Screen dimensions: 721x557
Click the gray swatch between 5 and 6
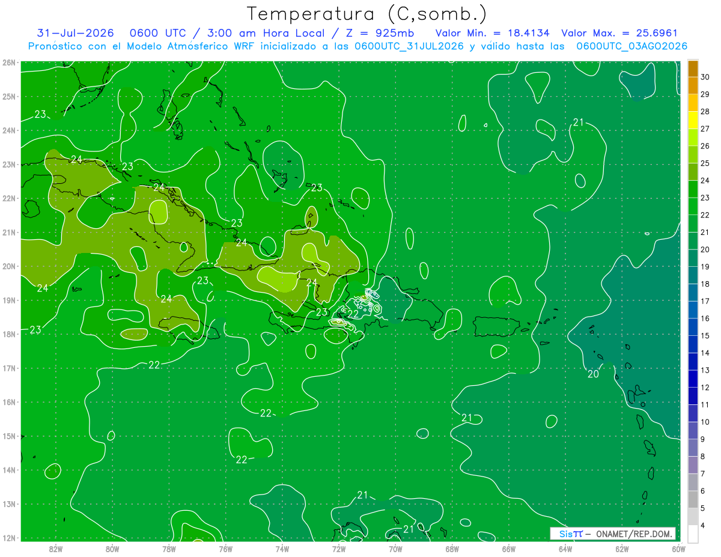click(693, 499)
